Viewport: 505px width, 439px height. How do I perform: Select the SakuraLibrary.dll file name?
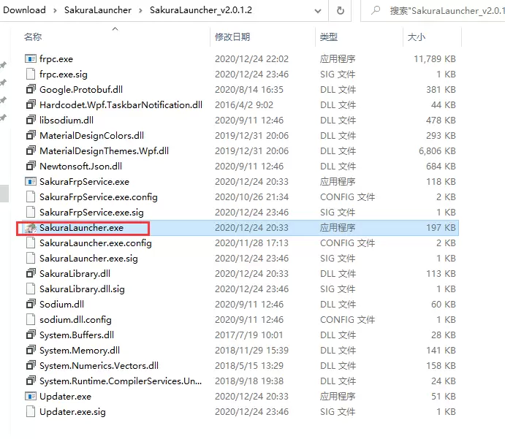[x=75, y=274]
